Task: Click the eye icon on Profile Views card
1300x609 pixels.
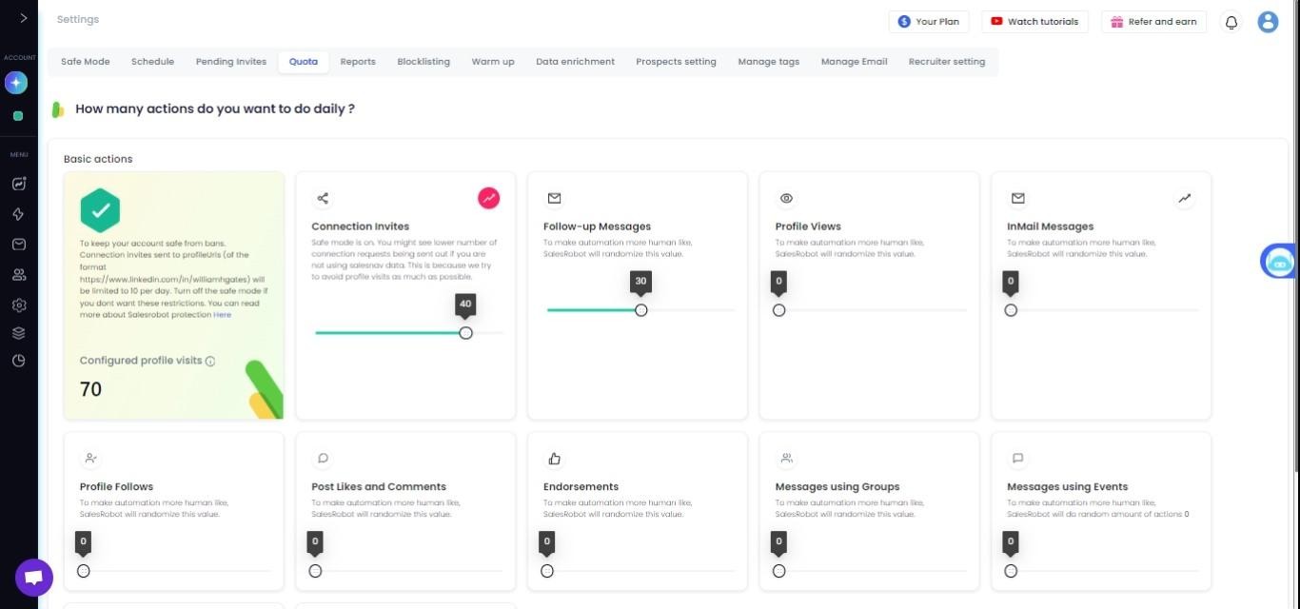Action: pos(786,198)
